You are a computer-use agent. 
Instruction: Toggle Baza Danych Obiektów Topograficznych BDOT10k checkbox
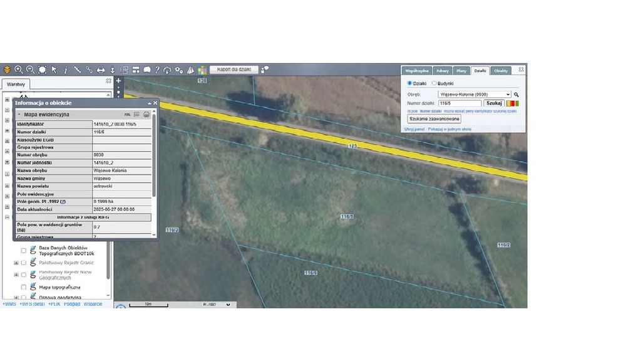coord(24,251)
